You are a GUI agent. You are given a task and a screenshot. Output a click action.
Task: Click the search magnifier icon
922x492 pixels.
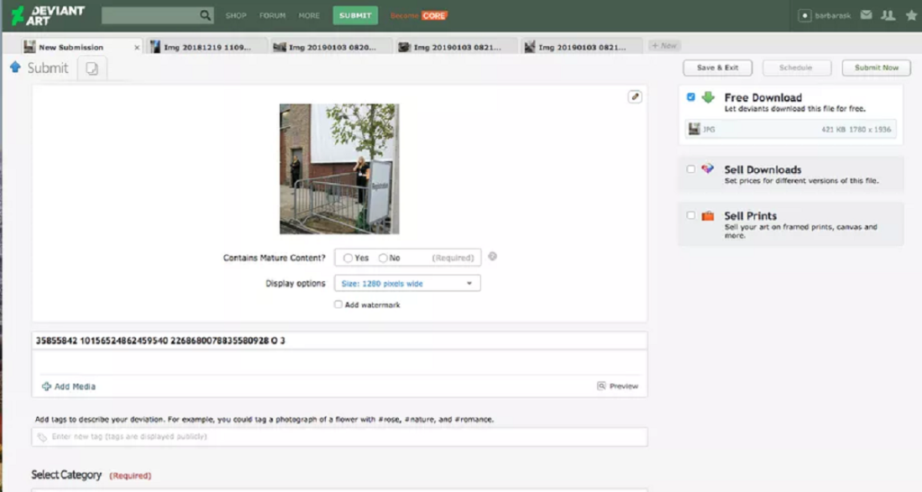tap(205, 15)
